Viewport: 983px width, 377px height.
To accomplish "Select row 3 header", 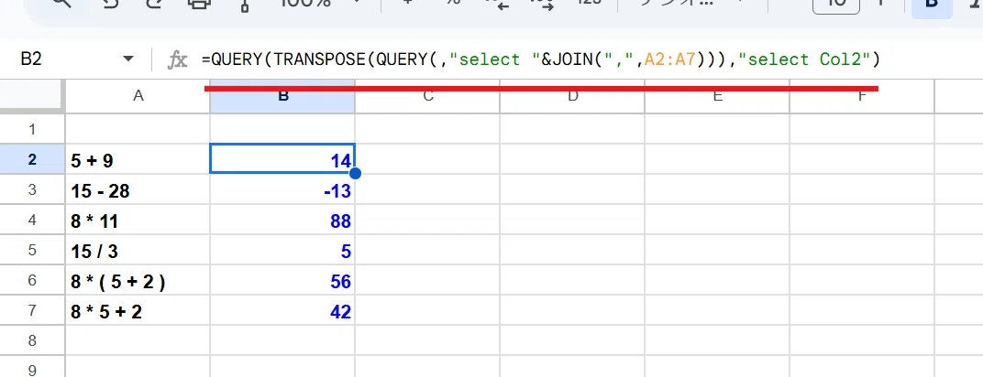I will coord(33,189).
